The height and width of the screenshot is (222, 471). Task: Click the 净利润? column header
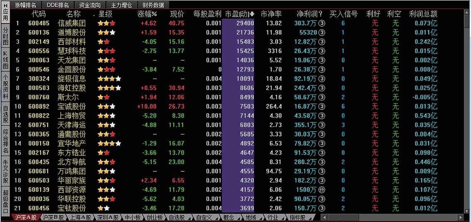click(x=309, y=14)
